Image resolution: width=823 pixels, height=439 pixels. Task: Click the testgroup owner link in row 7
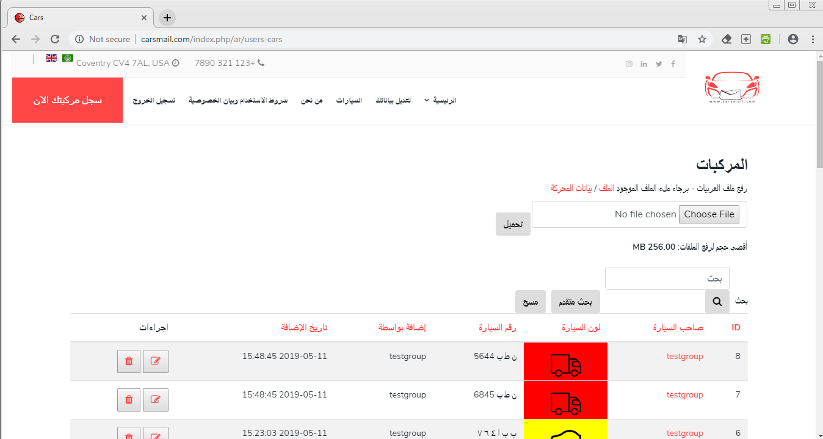(684, 395)
